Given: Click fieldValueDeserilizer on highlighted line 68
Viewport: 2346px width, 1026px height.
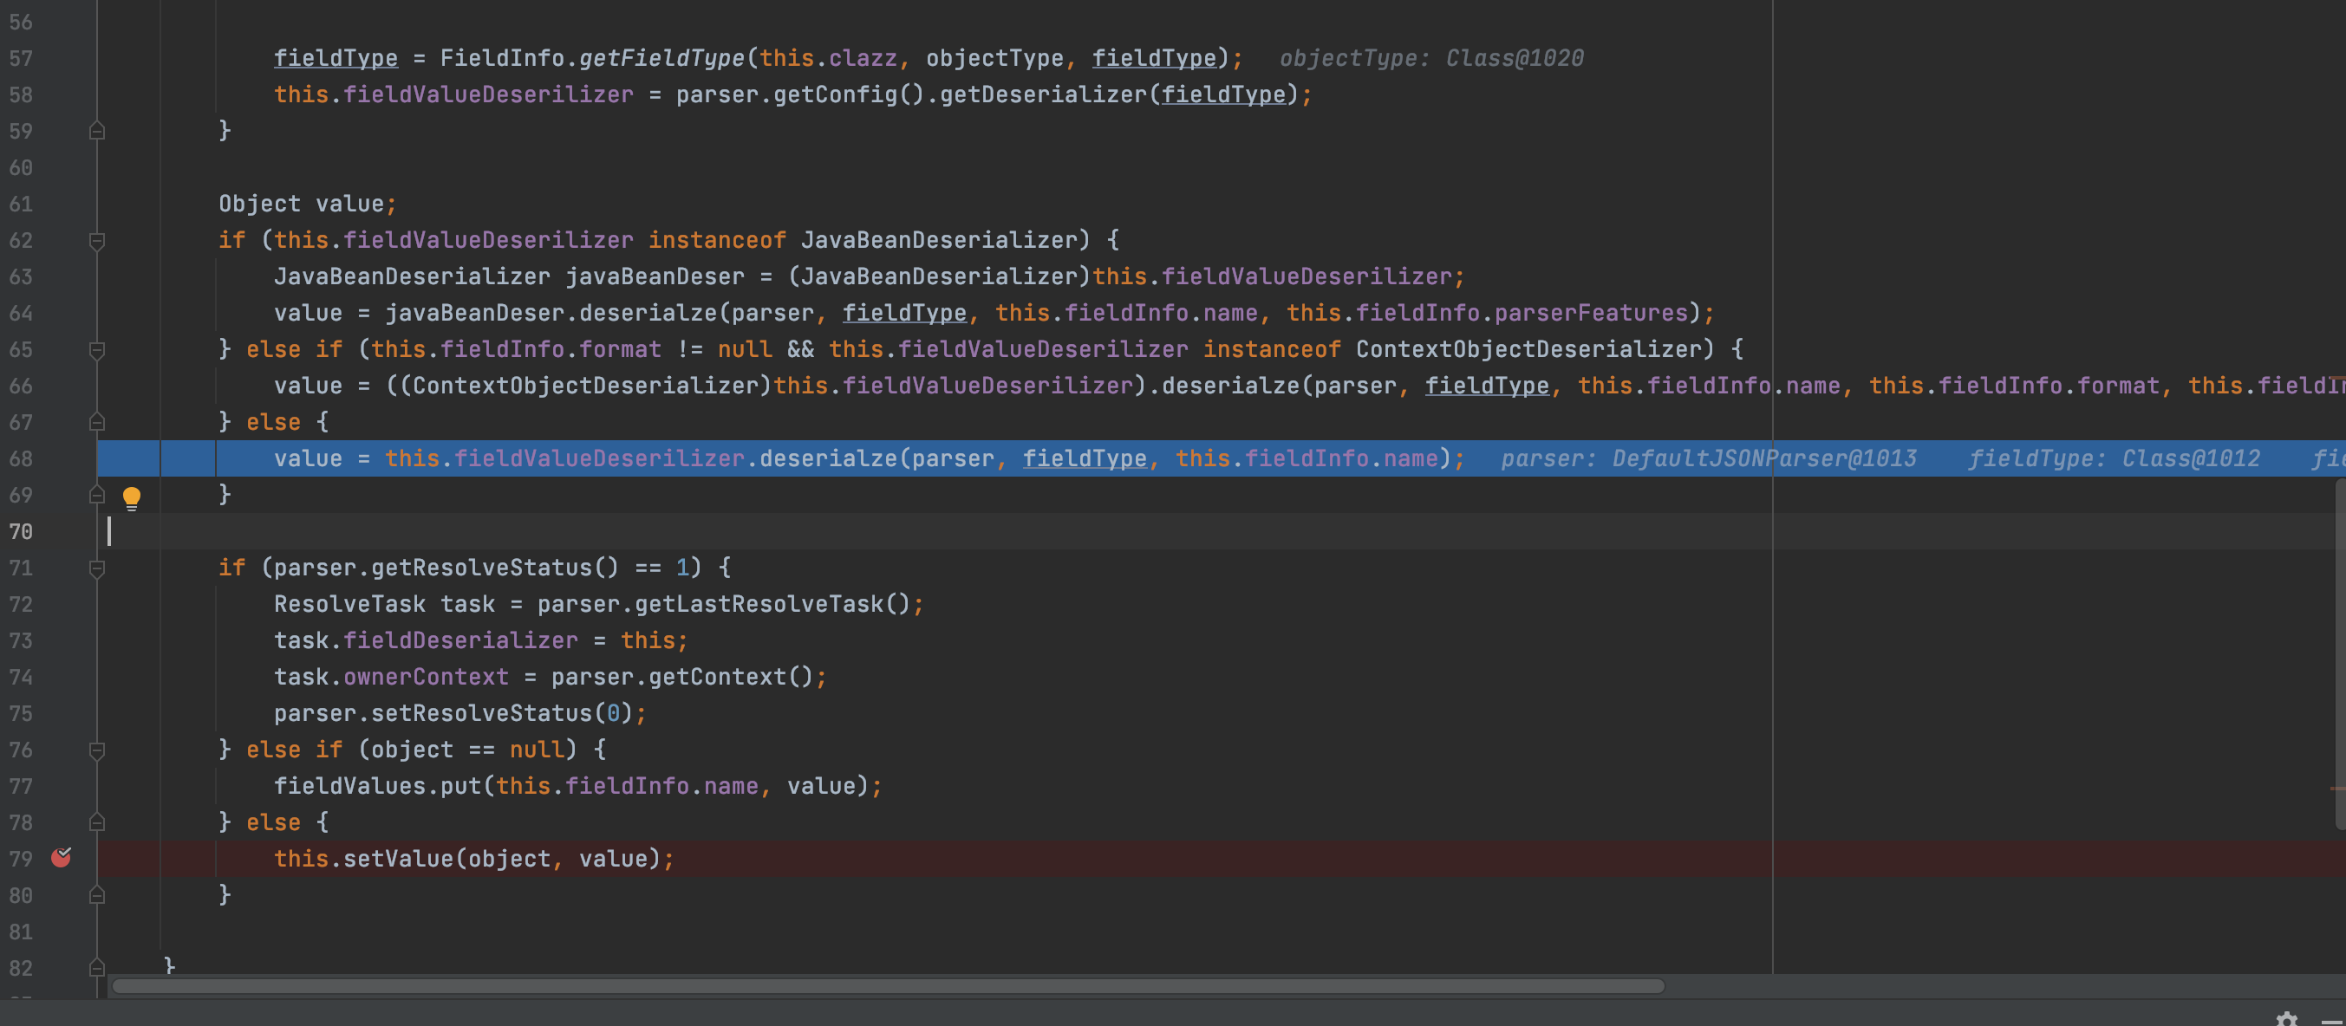Looking at the screenshot, I should [x=599, y=458].
